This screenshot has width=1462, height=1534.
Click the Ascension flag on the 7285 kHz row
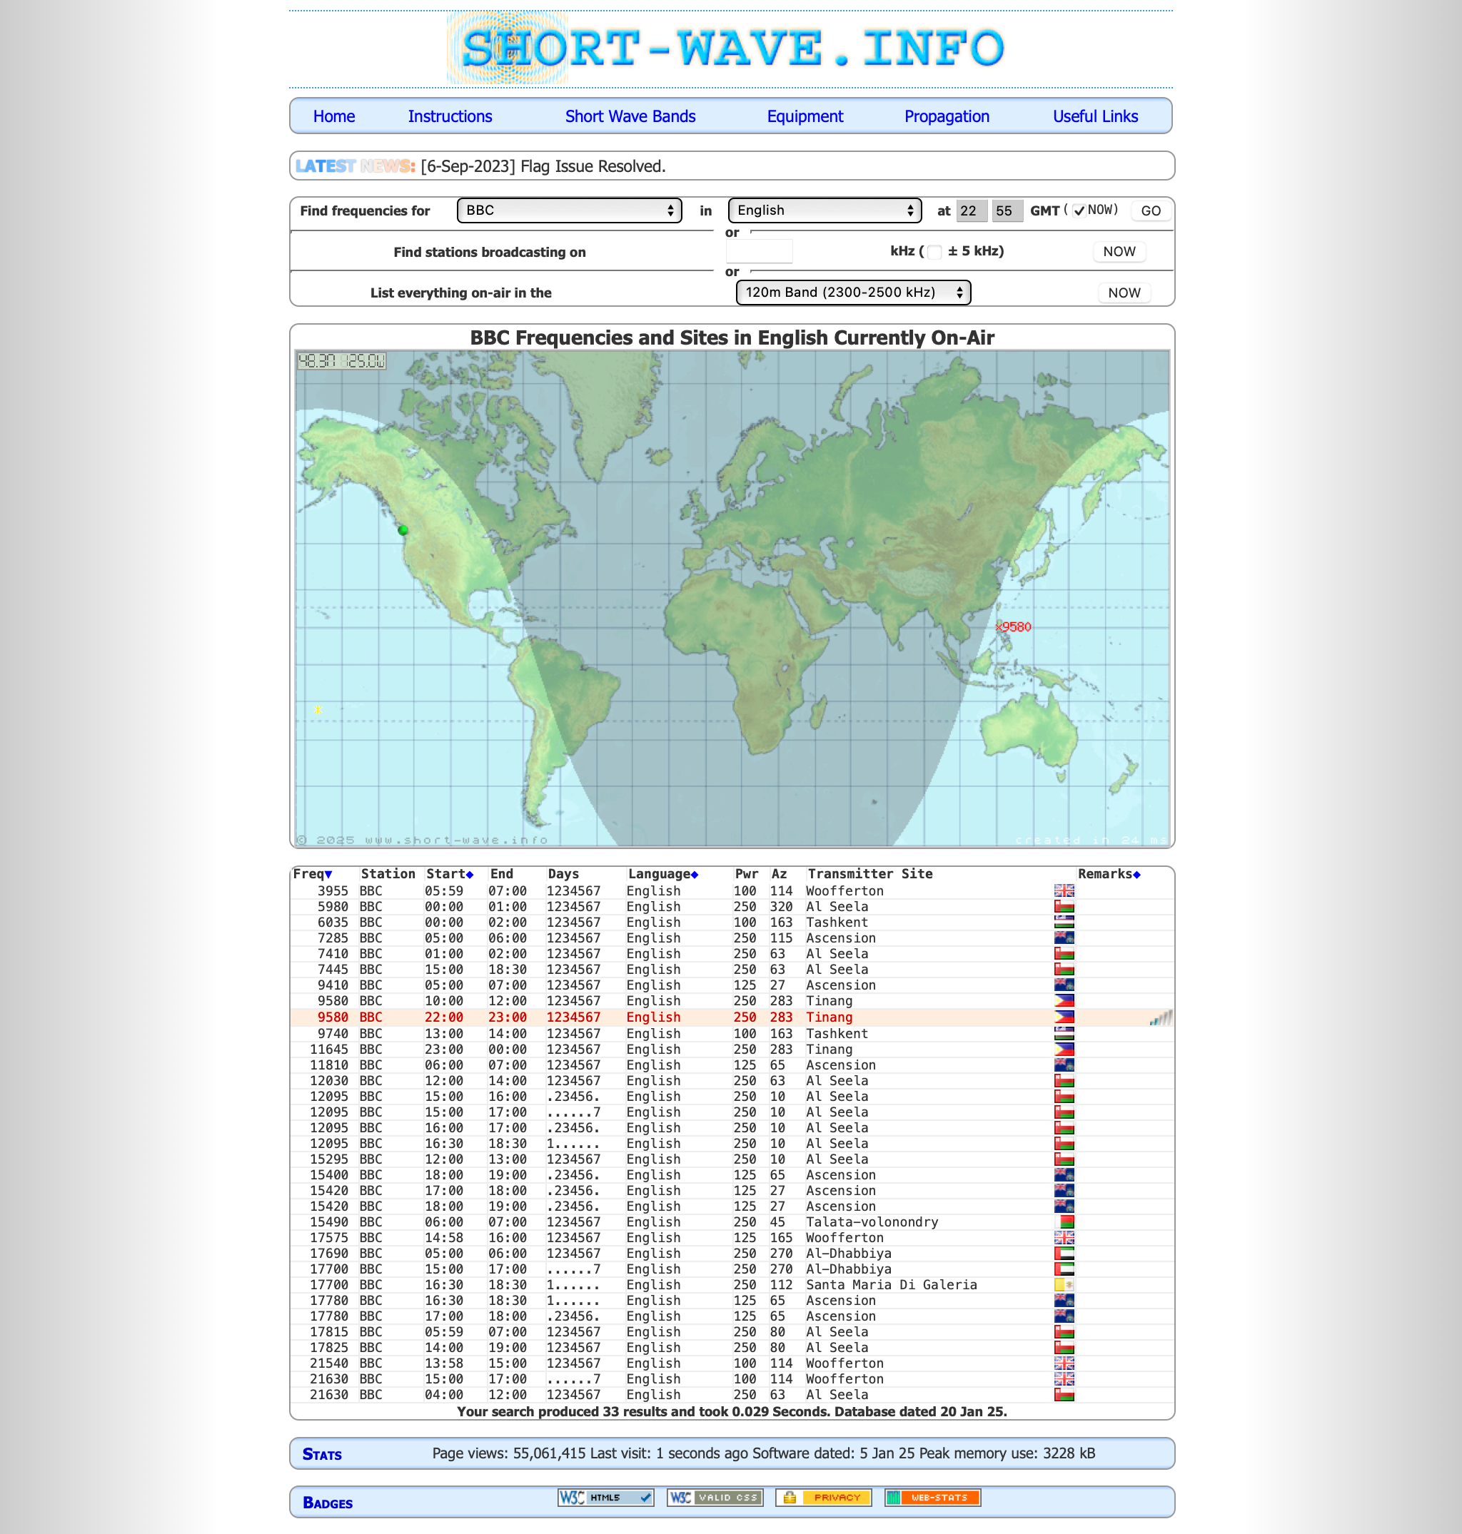click(x=1064, y=938)
